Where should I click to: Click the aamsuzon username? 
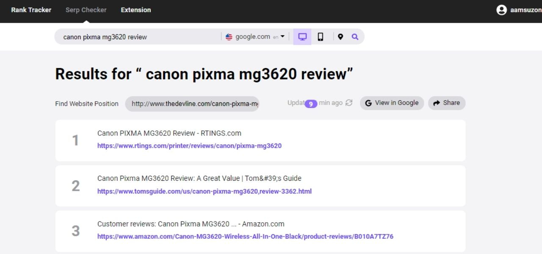point(525,10)
